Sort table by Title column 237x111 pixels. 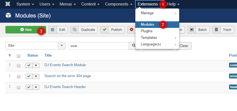[48, 55]
